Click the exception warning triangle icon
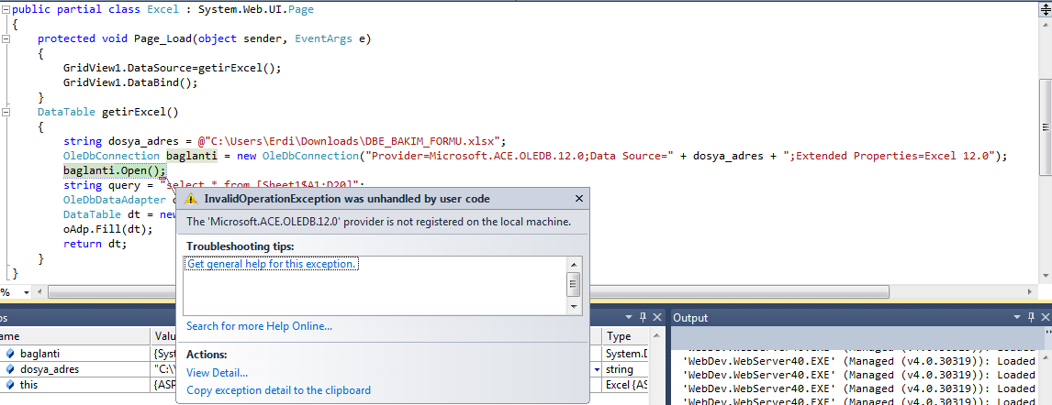Viewport: 1052px width, 405px height. tap(191, 199)
